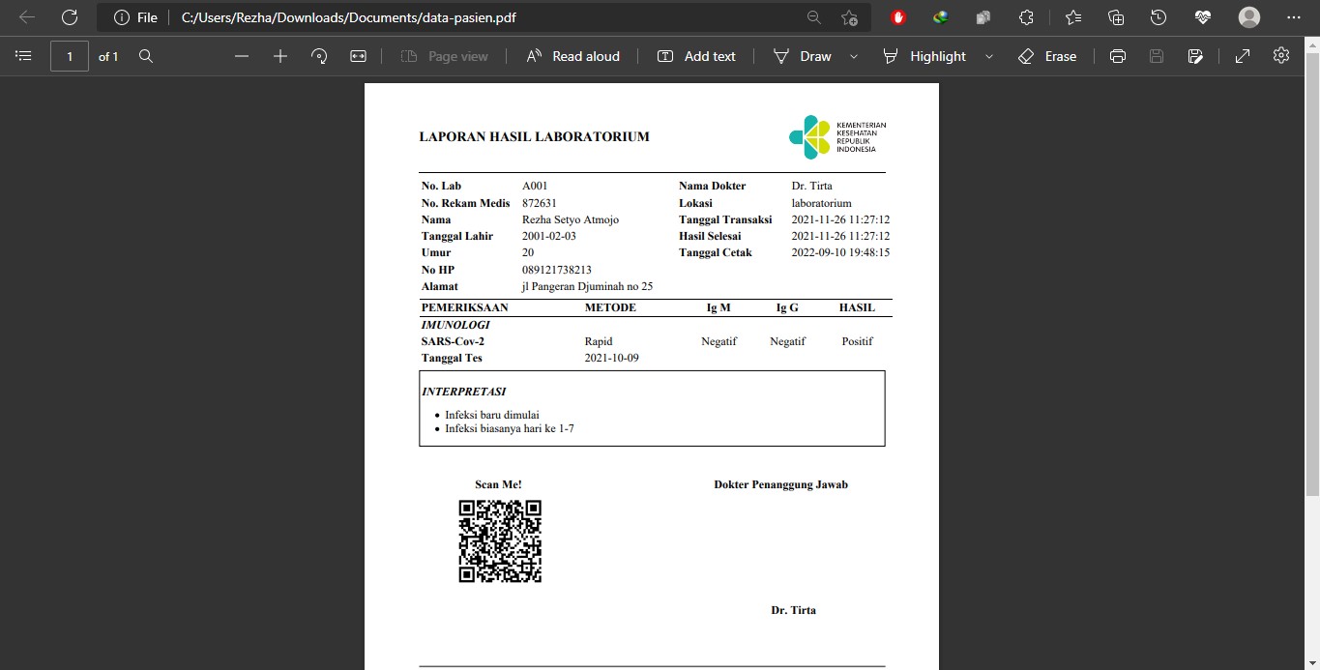Viewport: 1320px width, 670px height.
Task: Expand the Highlight color dropdown arrow
Action: [x=988, y=56]
